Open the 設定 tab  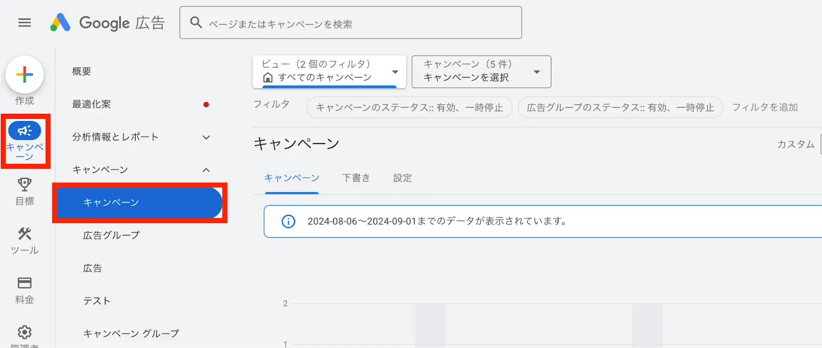pos(401,178)
